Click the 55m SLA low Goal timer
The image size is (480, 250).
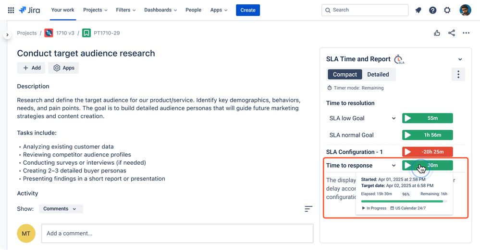(x=427, y=118)
